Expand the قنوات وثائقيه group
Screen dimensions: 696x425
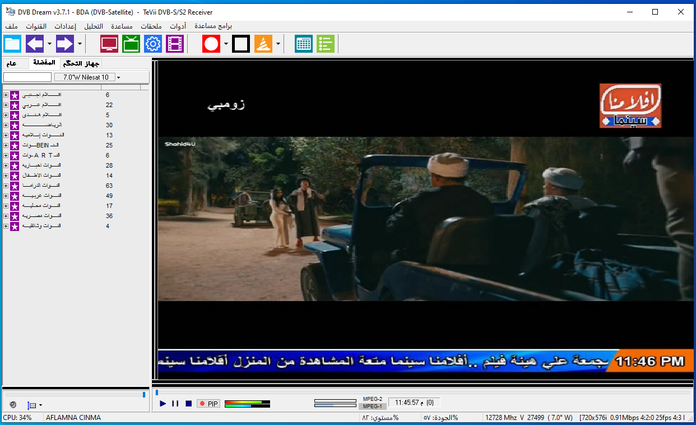(6, 226)
